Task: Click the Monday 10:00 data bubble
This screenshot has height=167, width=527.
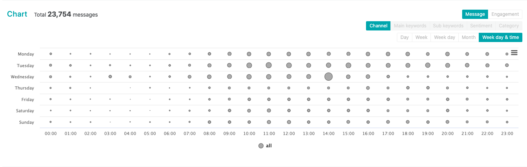Action: coord(249,54)
